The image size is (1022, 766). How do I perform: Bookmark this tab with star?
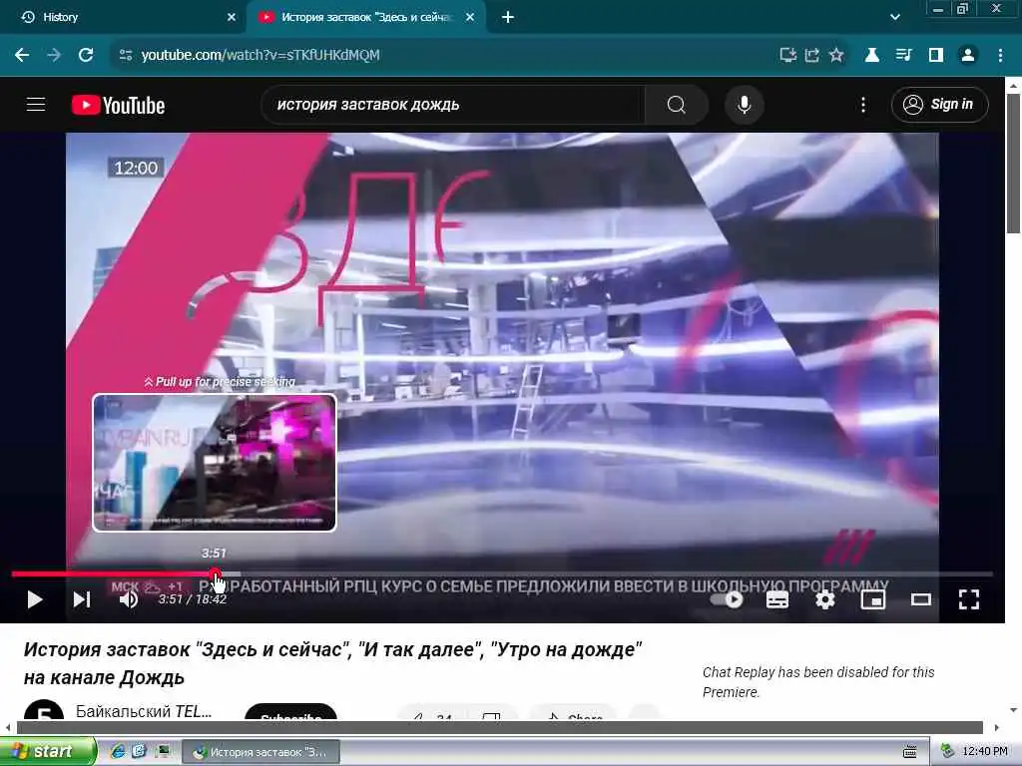coord(836,55)
